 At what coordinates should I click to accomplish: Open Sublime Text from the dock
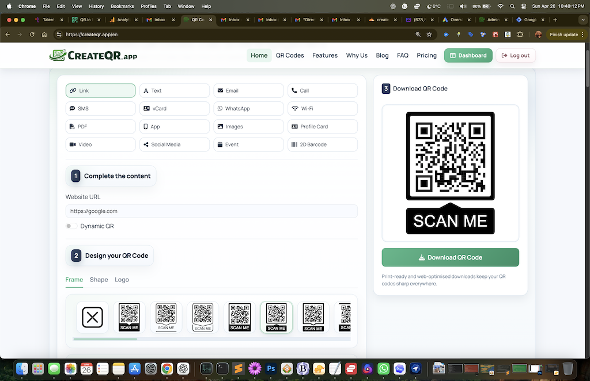pyautogui.click(x=239, y=368)
